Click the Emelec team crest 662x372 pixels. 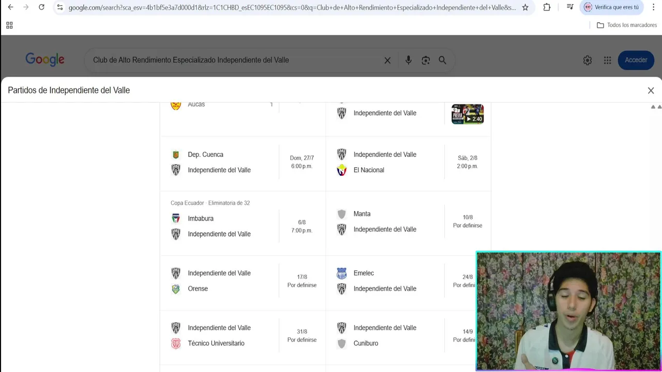tap(341, 273)
